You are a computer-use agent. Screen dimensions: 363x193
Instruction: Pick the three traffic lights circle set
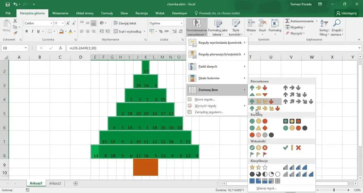[x=258, y=121]
